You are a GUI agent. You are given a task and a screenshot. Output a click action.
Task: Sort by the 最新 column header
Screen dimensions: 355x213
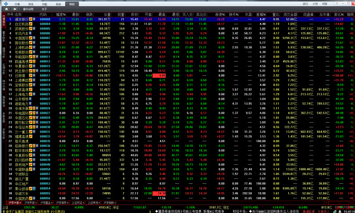75,15
